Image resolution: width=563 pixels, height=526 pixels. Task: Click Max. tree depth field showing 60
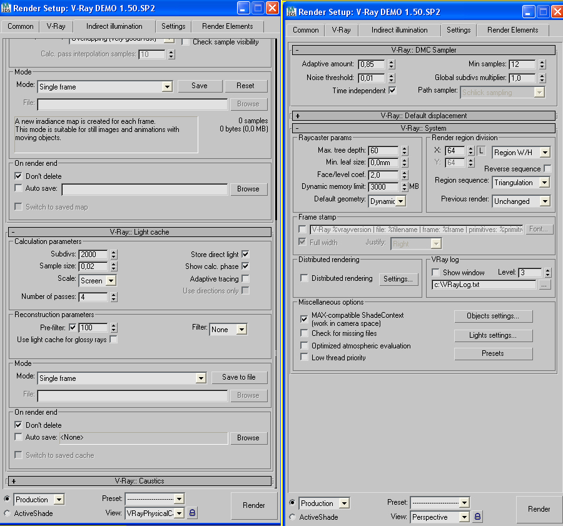[383, 151]
